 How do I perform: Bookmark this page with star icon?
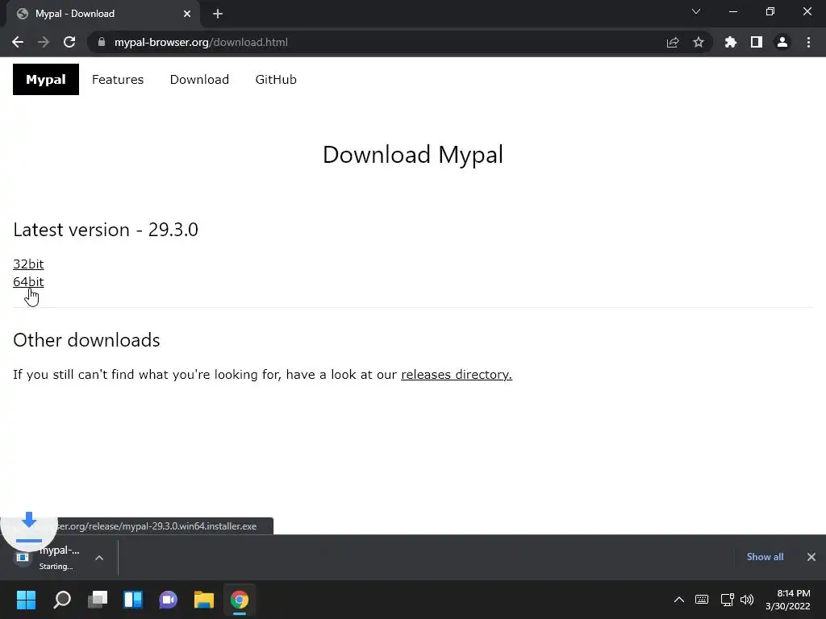pos(698,42)
